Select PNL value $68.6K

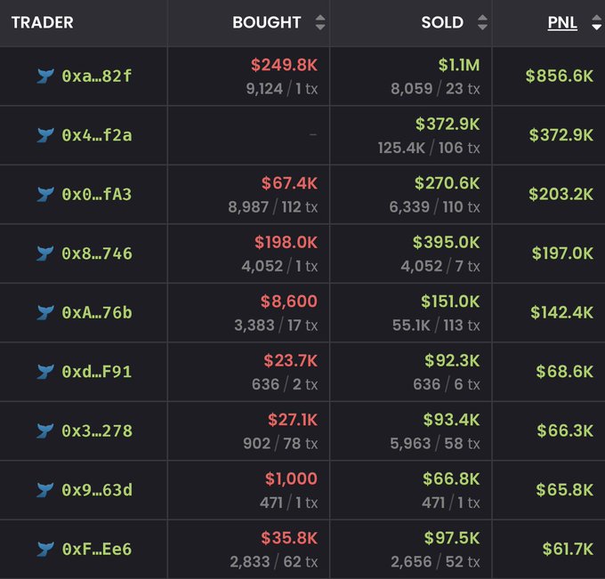click(x=564, y=372)
